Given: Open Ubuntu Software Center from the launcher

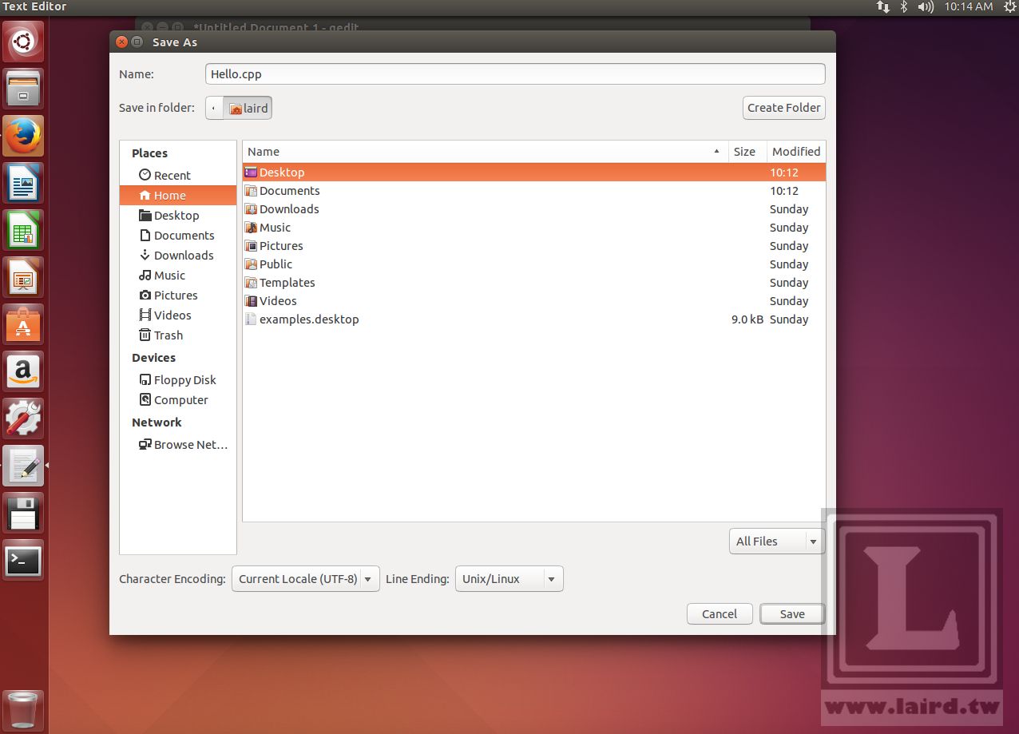Looking at the screenshot, I should point(23,324).
